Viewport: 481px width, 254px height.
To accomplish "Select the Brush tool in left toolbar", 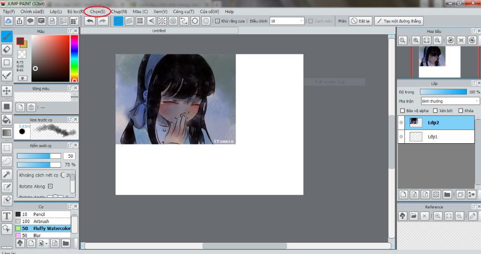I will pos(7,37).
